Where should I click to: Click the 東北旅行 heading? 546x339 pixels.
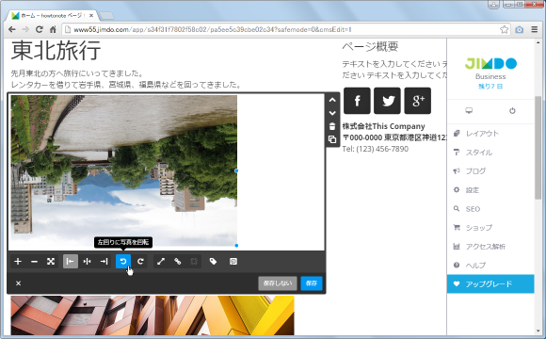56,51
